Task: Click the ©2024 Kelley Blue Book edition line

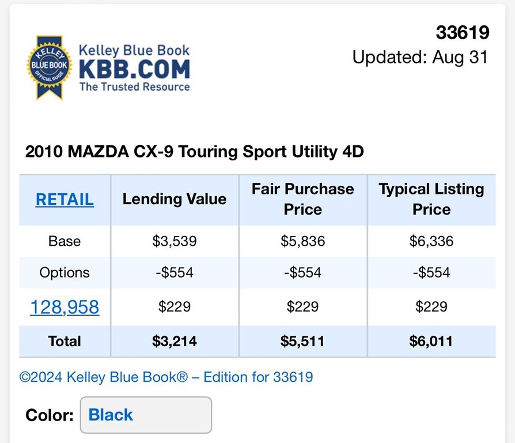Action: click(166, 377)
